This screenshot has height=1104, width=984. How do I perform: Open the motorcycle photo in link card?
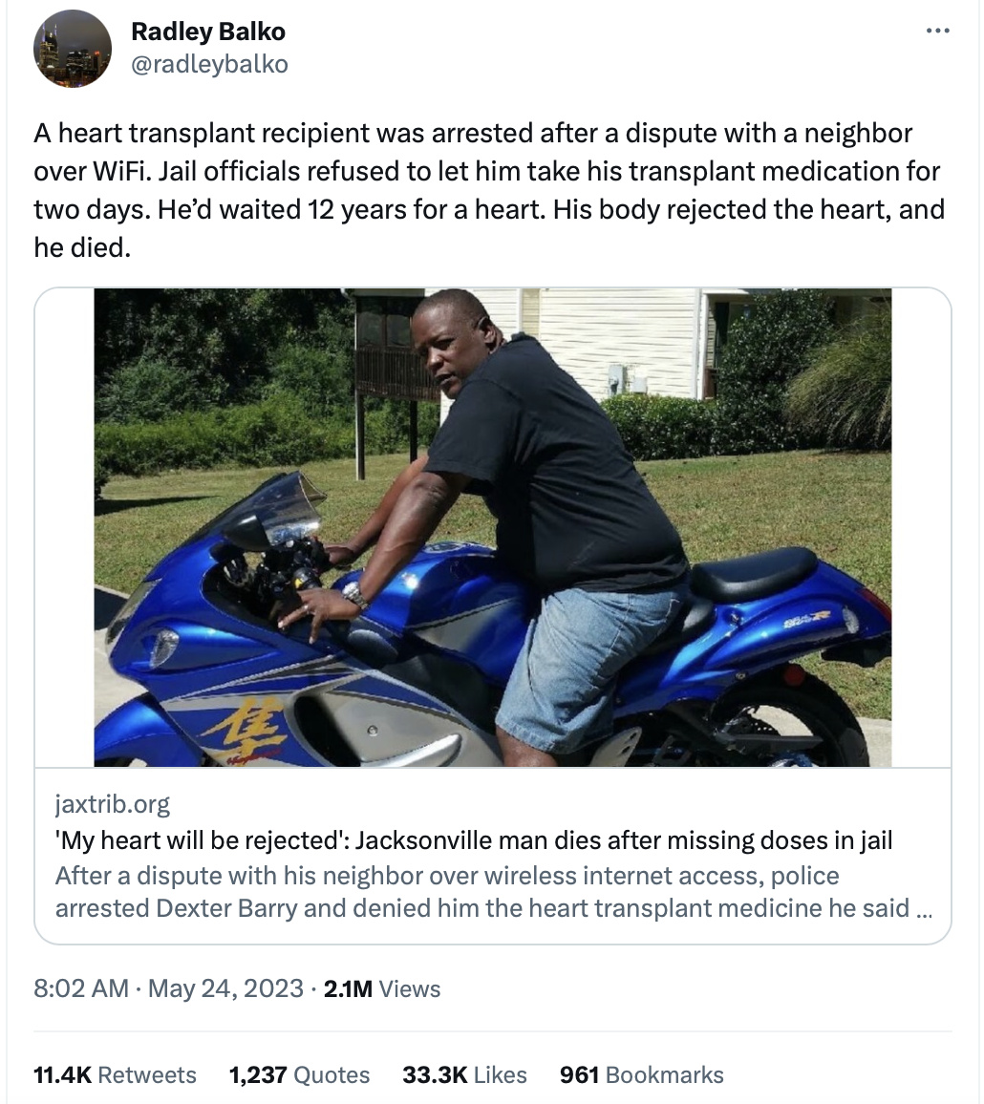[x=492, y=527]
